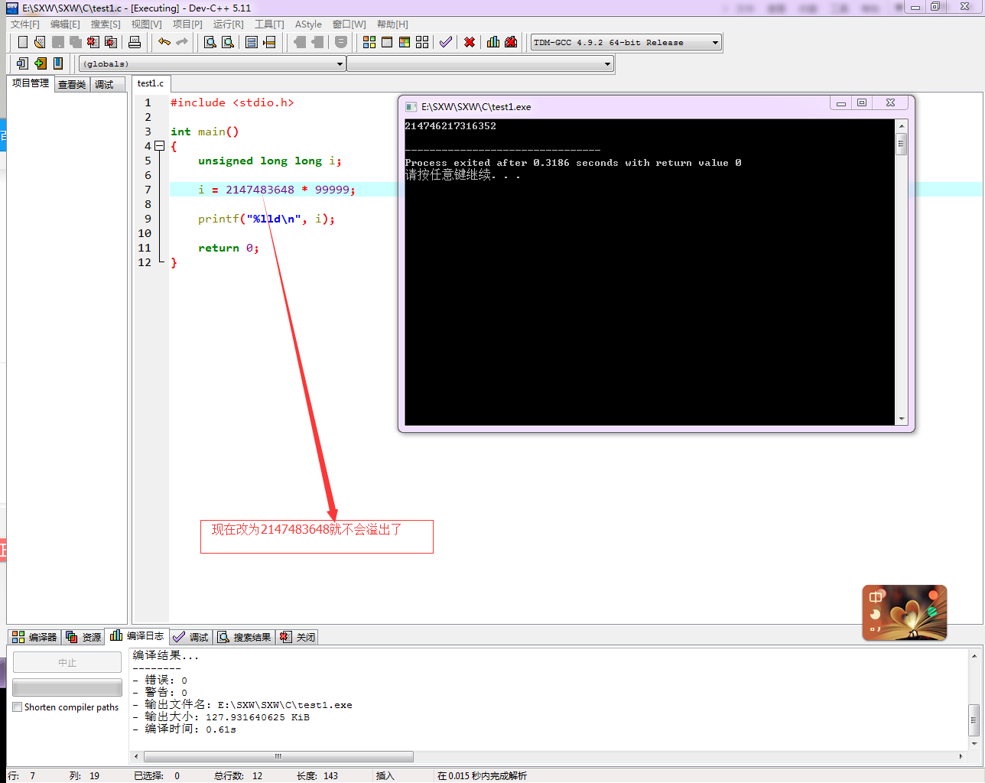Open the 视图[V] menu

[147, 24]
